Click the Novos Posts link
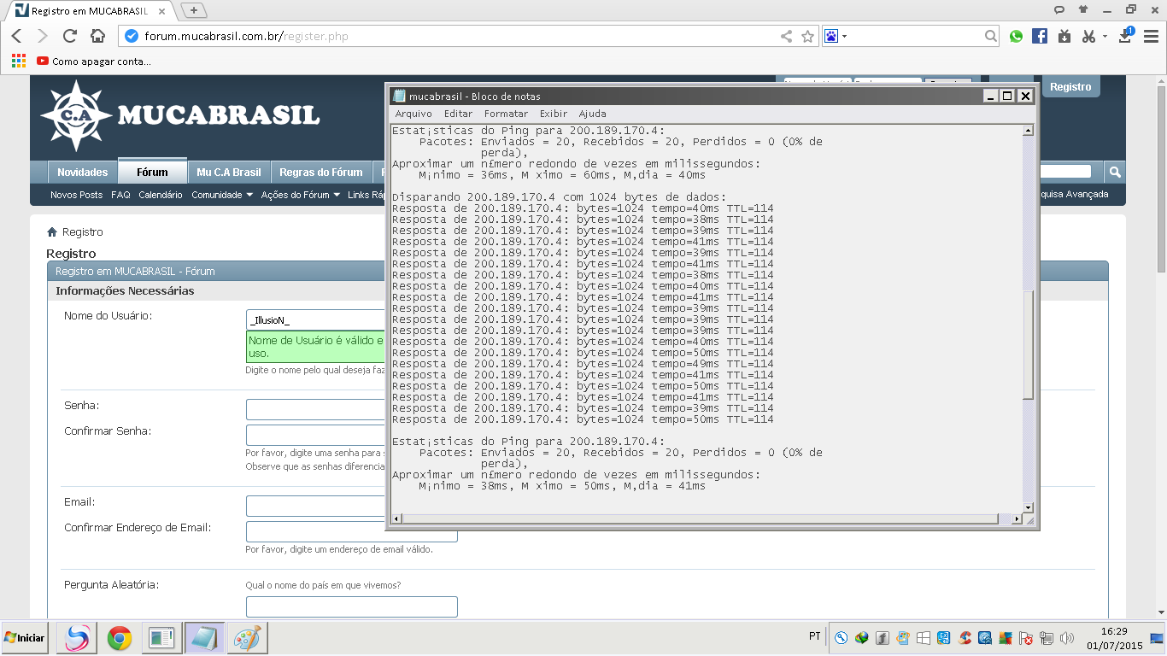Screen dimensions: 1167x656 coord(76,195)
